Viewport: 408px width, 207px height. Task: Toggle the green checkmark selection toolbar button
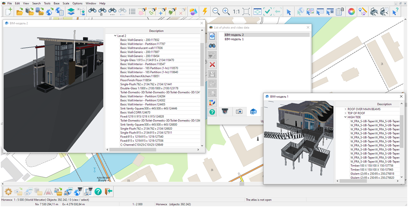(268, 12)
